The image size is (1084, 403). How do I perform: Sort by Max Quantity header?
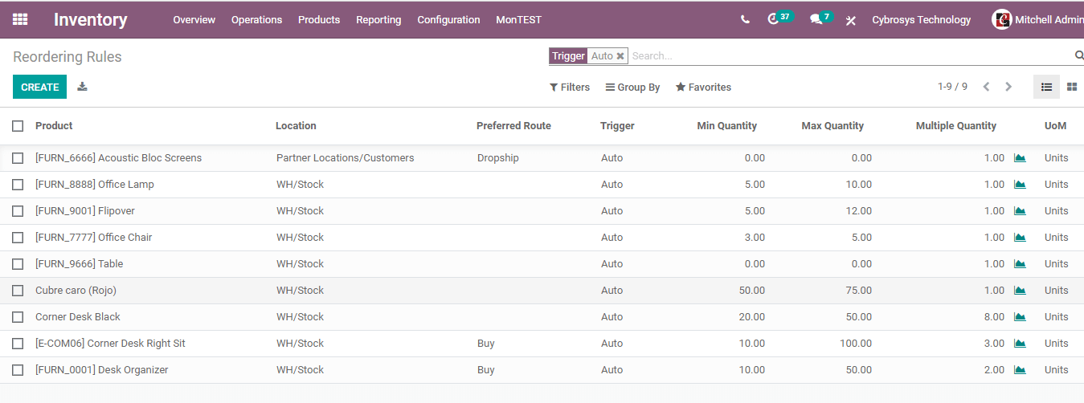click(832, 126)
